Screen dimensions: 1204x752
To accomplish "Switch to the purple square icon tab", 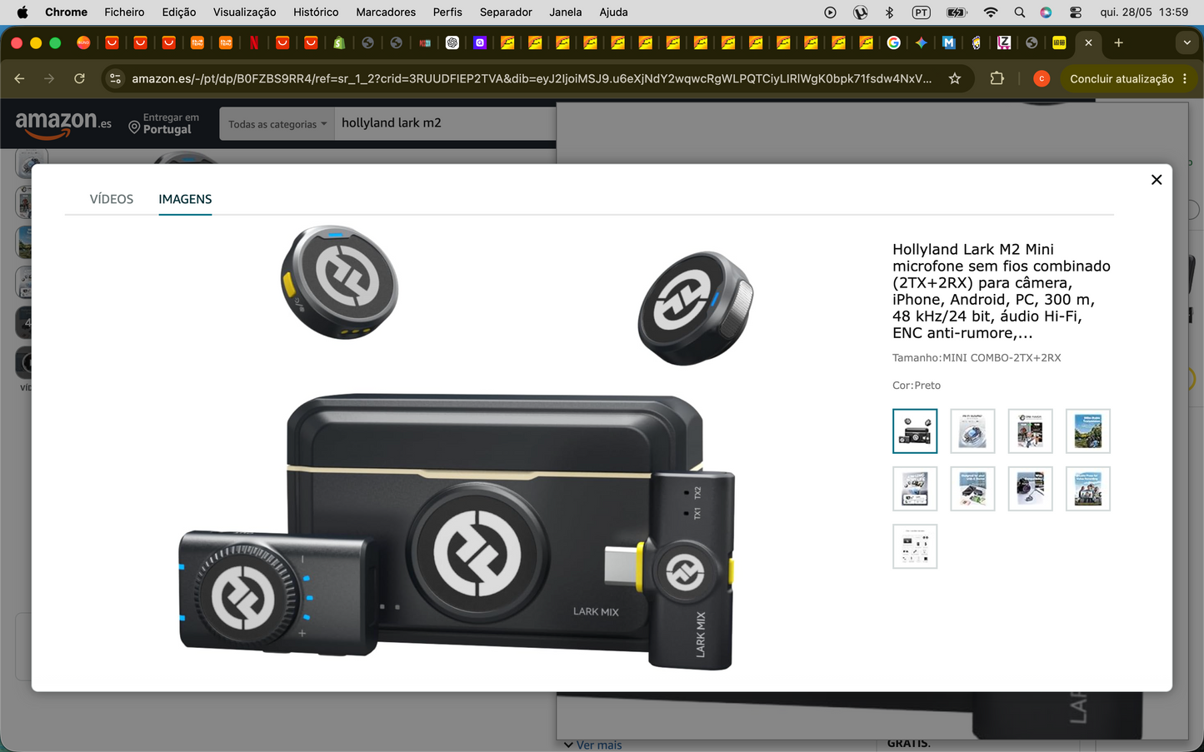I will (x=480, y=42).
